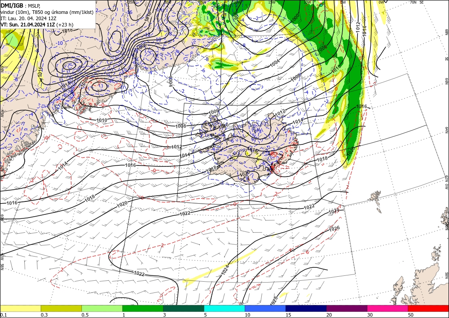Click the navy 15 mm legend swatch

pos(306,308)
